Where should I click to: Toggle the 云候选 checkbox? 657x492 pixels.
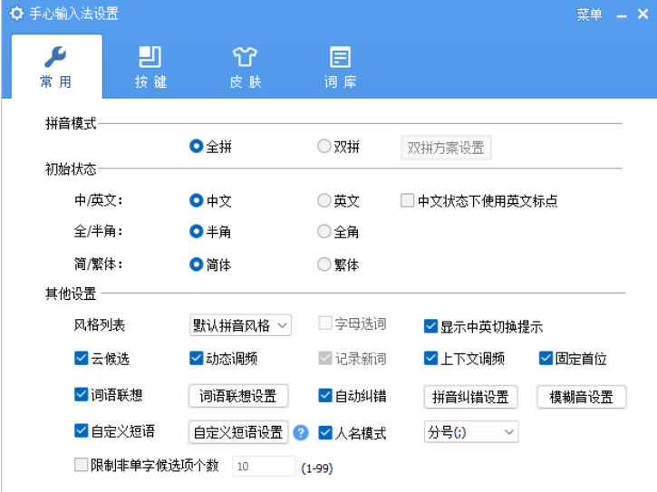tap(82, 359)
